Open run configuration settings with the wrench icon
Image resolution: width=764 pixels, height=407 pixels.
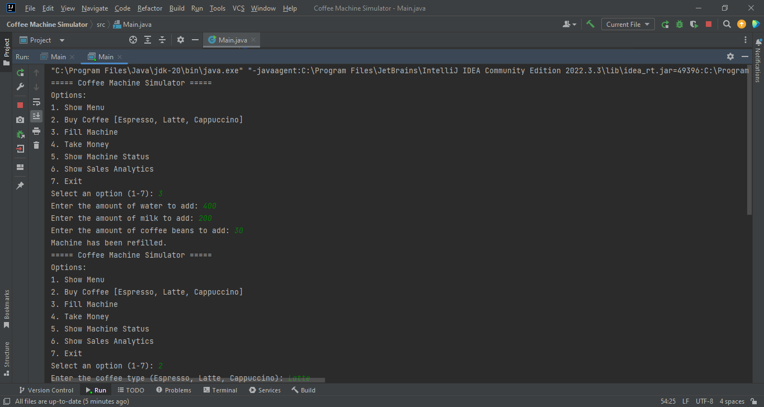[20, 87]
